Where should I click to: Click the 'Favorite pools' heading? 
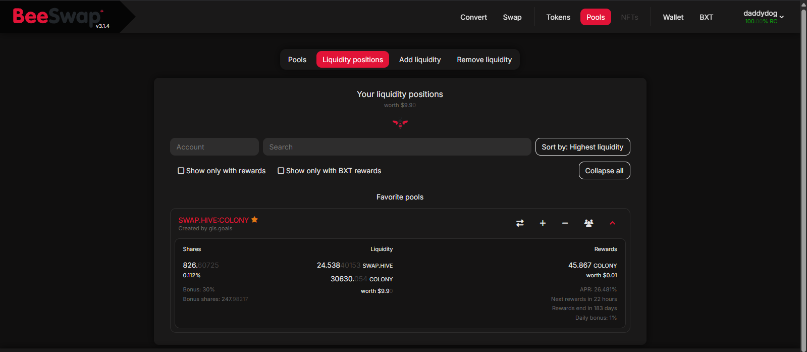click(x=400, y=197)
